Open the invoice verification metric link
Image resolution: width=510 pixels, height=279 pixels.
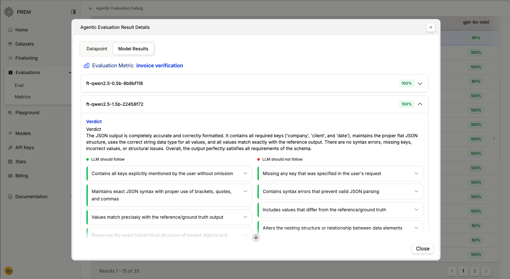tap(160, 65)
